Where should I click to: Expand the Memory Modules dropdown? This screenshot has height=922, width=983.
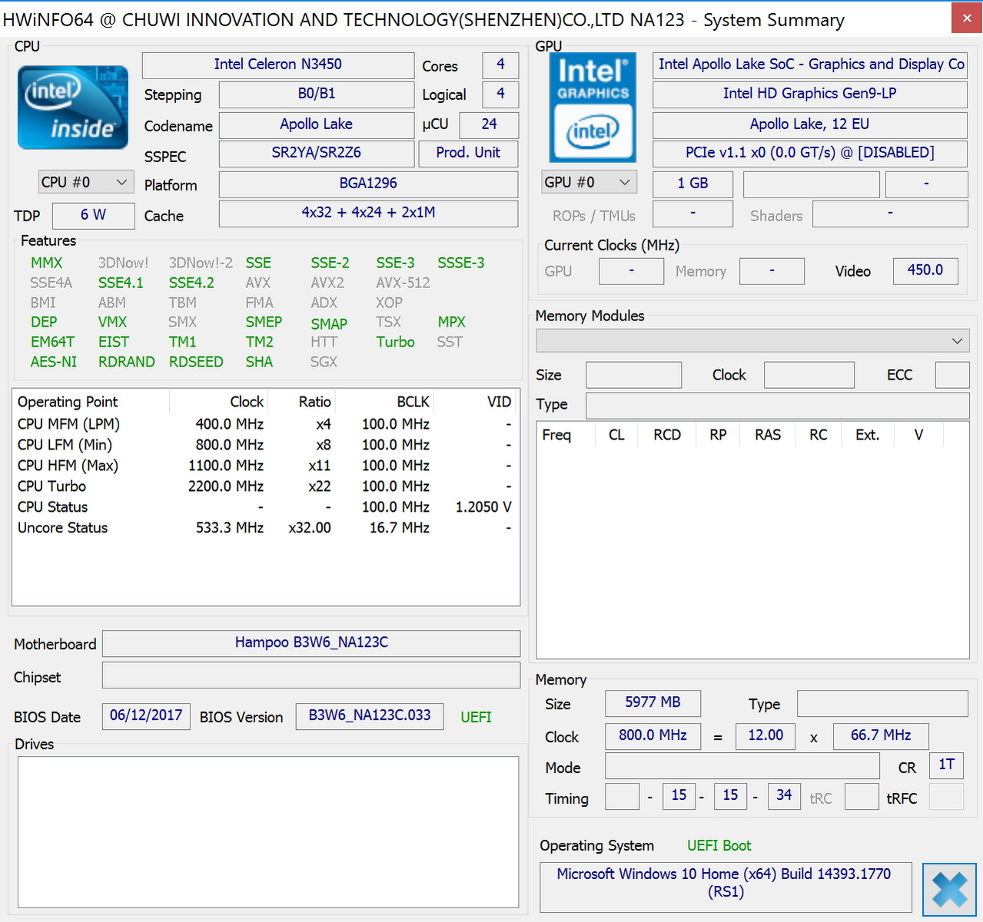click(752, 340)
